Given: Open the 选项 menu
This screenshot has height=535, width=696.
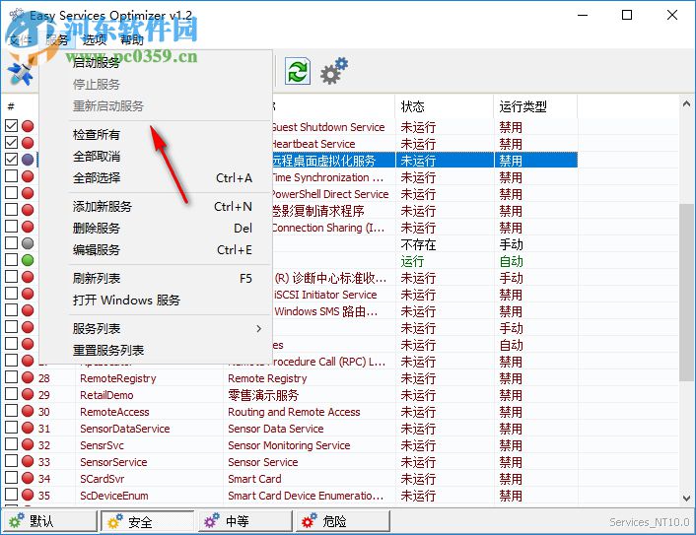Looking at the screenshot, I should coord(95,40).
